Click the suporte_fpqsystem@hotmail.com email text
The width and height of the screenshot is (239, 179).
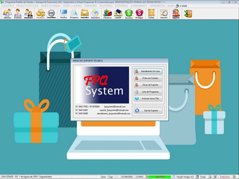click(114, 110)
